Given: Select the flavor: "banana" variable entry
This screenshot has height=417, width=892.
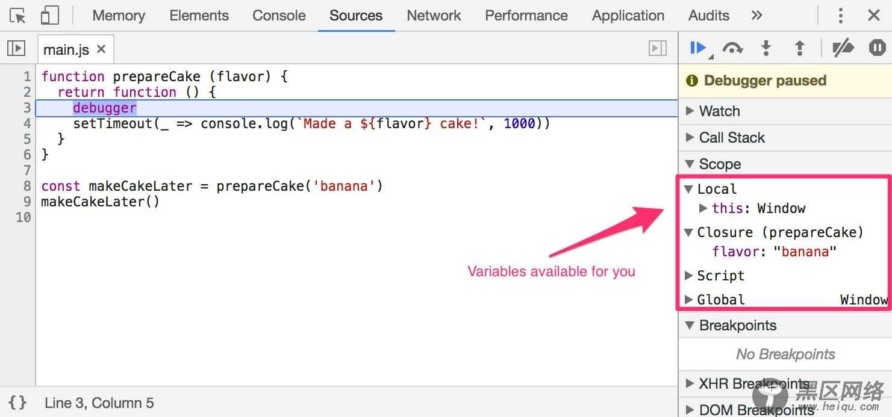Looking at the screenshot, I should pyautogui.click(x=775, y=252).
